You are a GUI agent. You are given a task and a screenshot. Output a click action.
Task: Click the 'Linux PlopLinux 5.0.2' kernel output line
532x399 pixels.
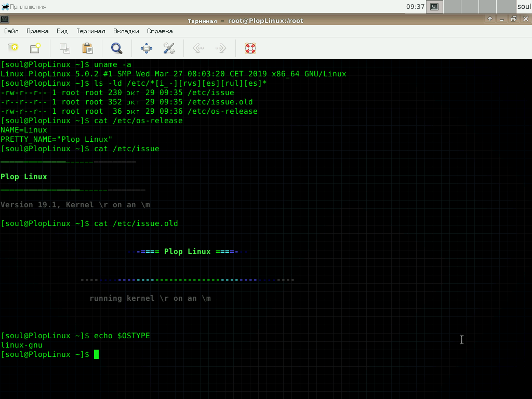[174, 74]
